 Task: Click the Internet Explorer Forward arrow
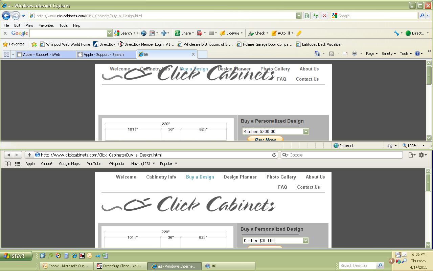tap(16, 16)
